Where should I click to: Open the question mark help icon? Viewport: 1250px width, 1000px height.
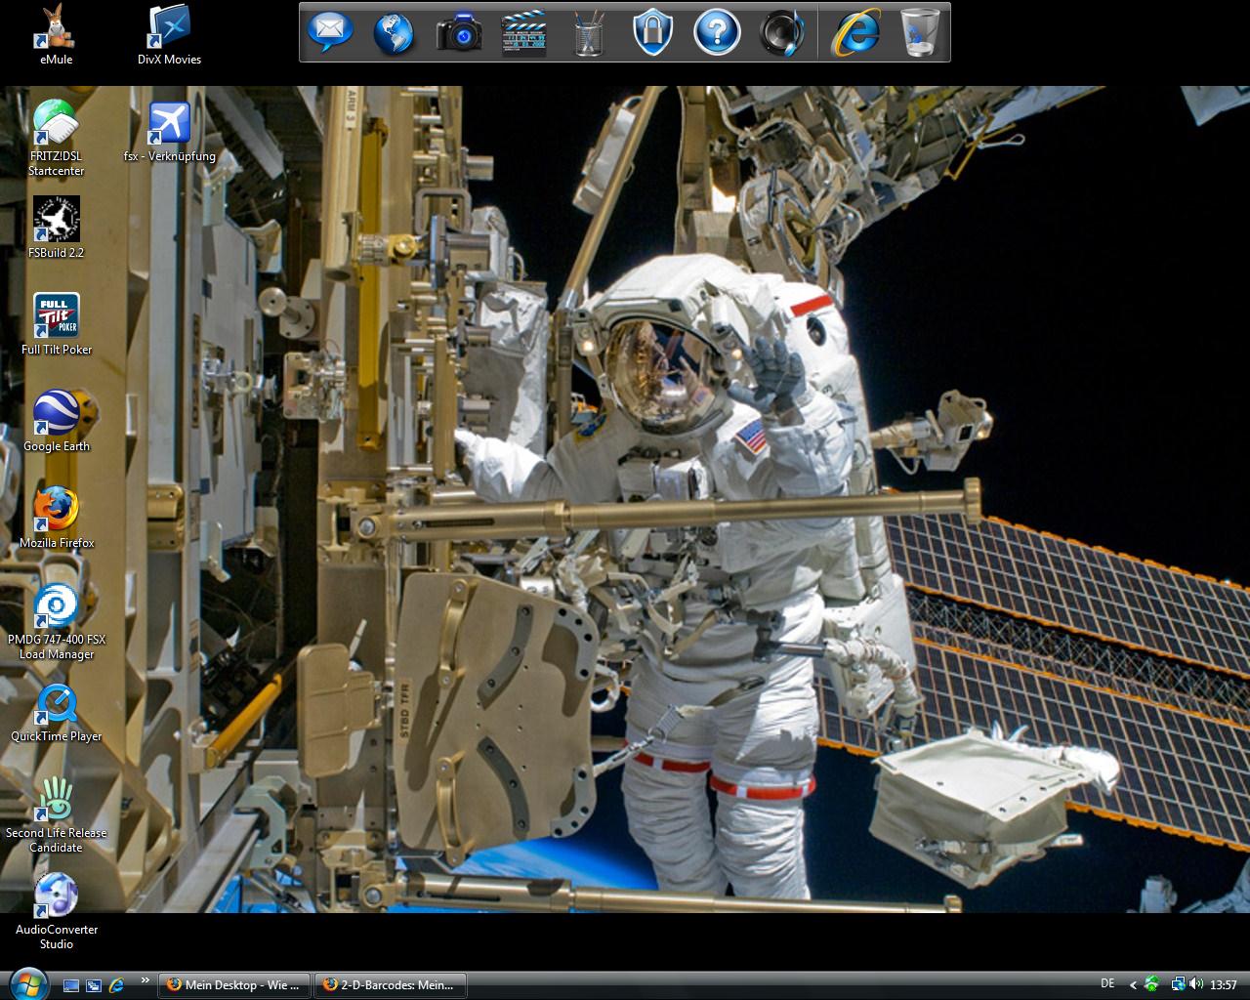click(716, 32)
